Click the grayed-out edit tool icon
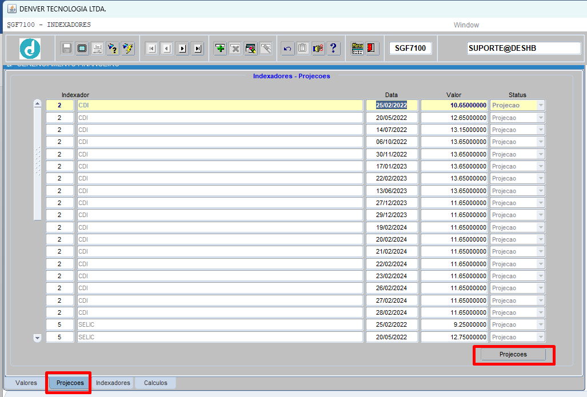 [x=266, y=49]
